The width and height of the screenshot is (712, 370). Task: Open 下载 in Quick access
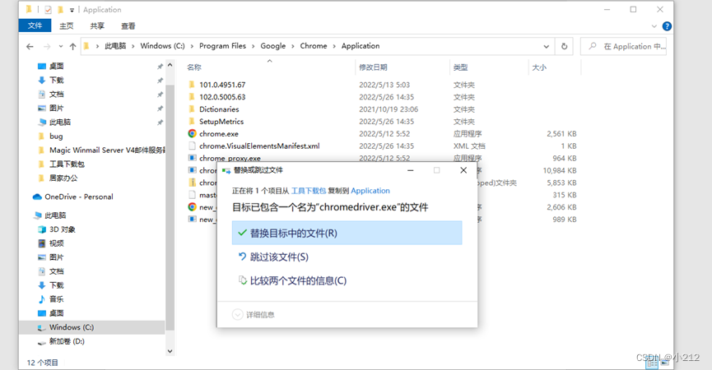(x=56, y=81)
